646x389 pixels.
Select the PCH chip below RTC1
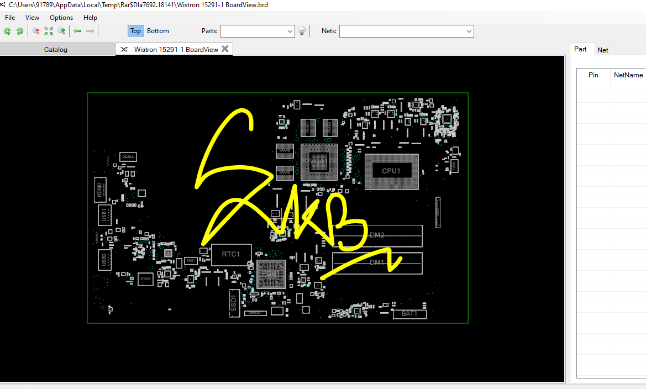(x=271, y=274)
